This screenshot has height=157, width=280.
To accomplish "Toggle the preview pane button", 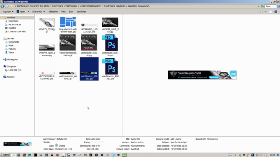I will (x=270, y=12).
